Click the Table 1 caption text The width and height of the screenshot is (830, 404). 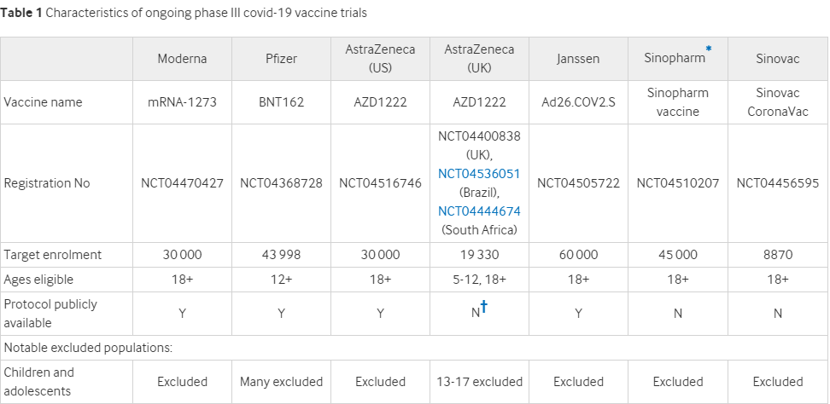click(x=184, y=14)
